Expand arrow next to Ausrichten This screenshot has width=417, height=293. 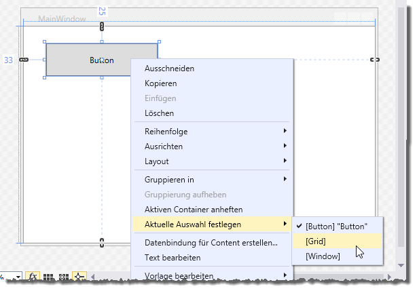pyautogui.click(x=285, y=146)
